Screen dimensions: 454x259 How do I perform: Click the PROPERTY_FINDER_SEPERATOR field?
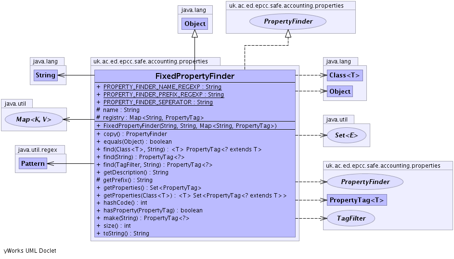[158, 102]
